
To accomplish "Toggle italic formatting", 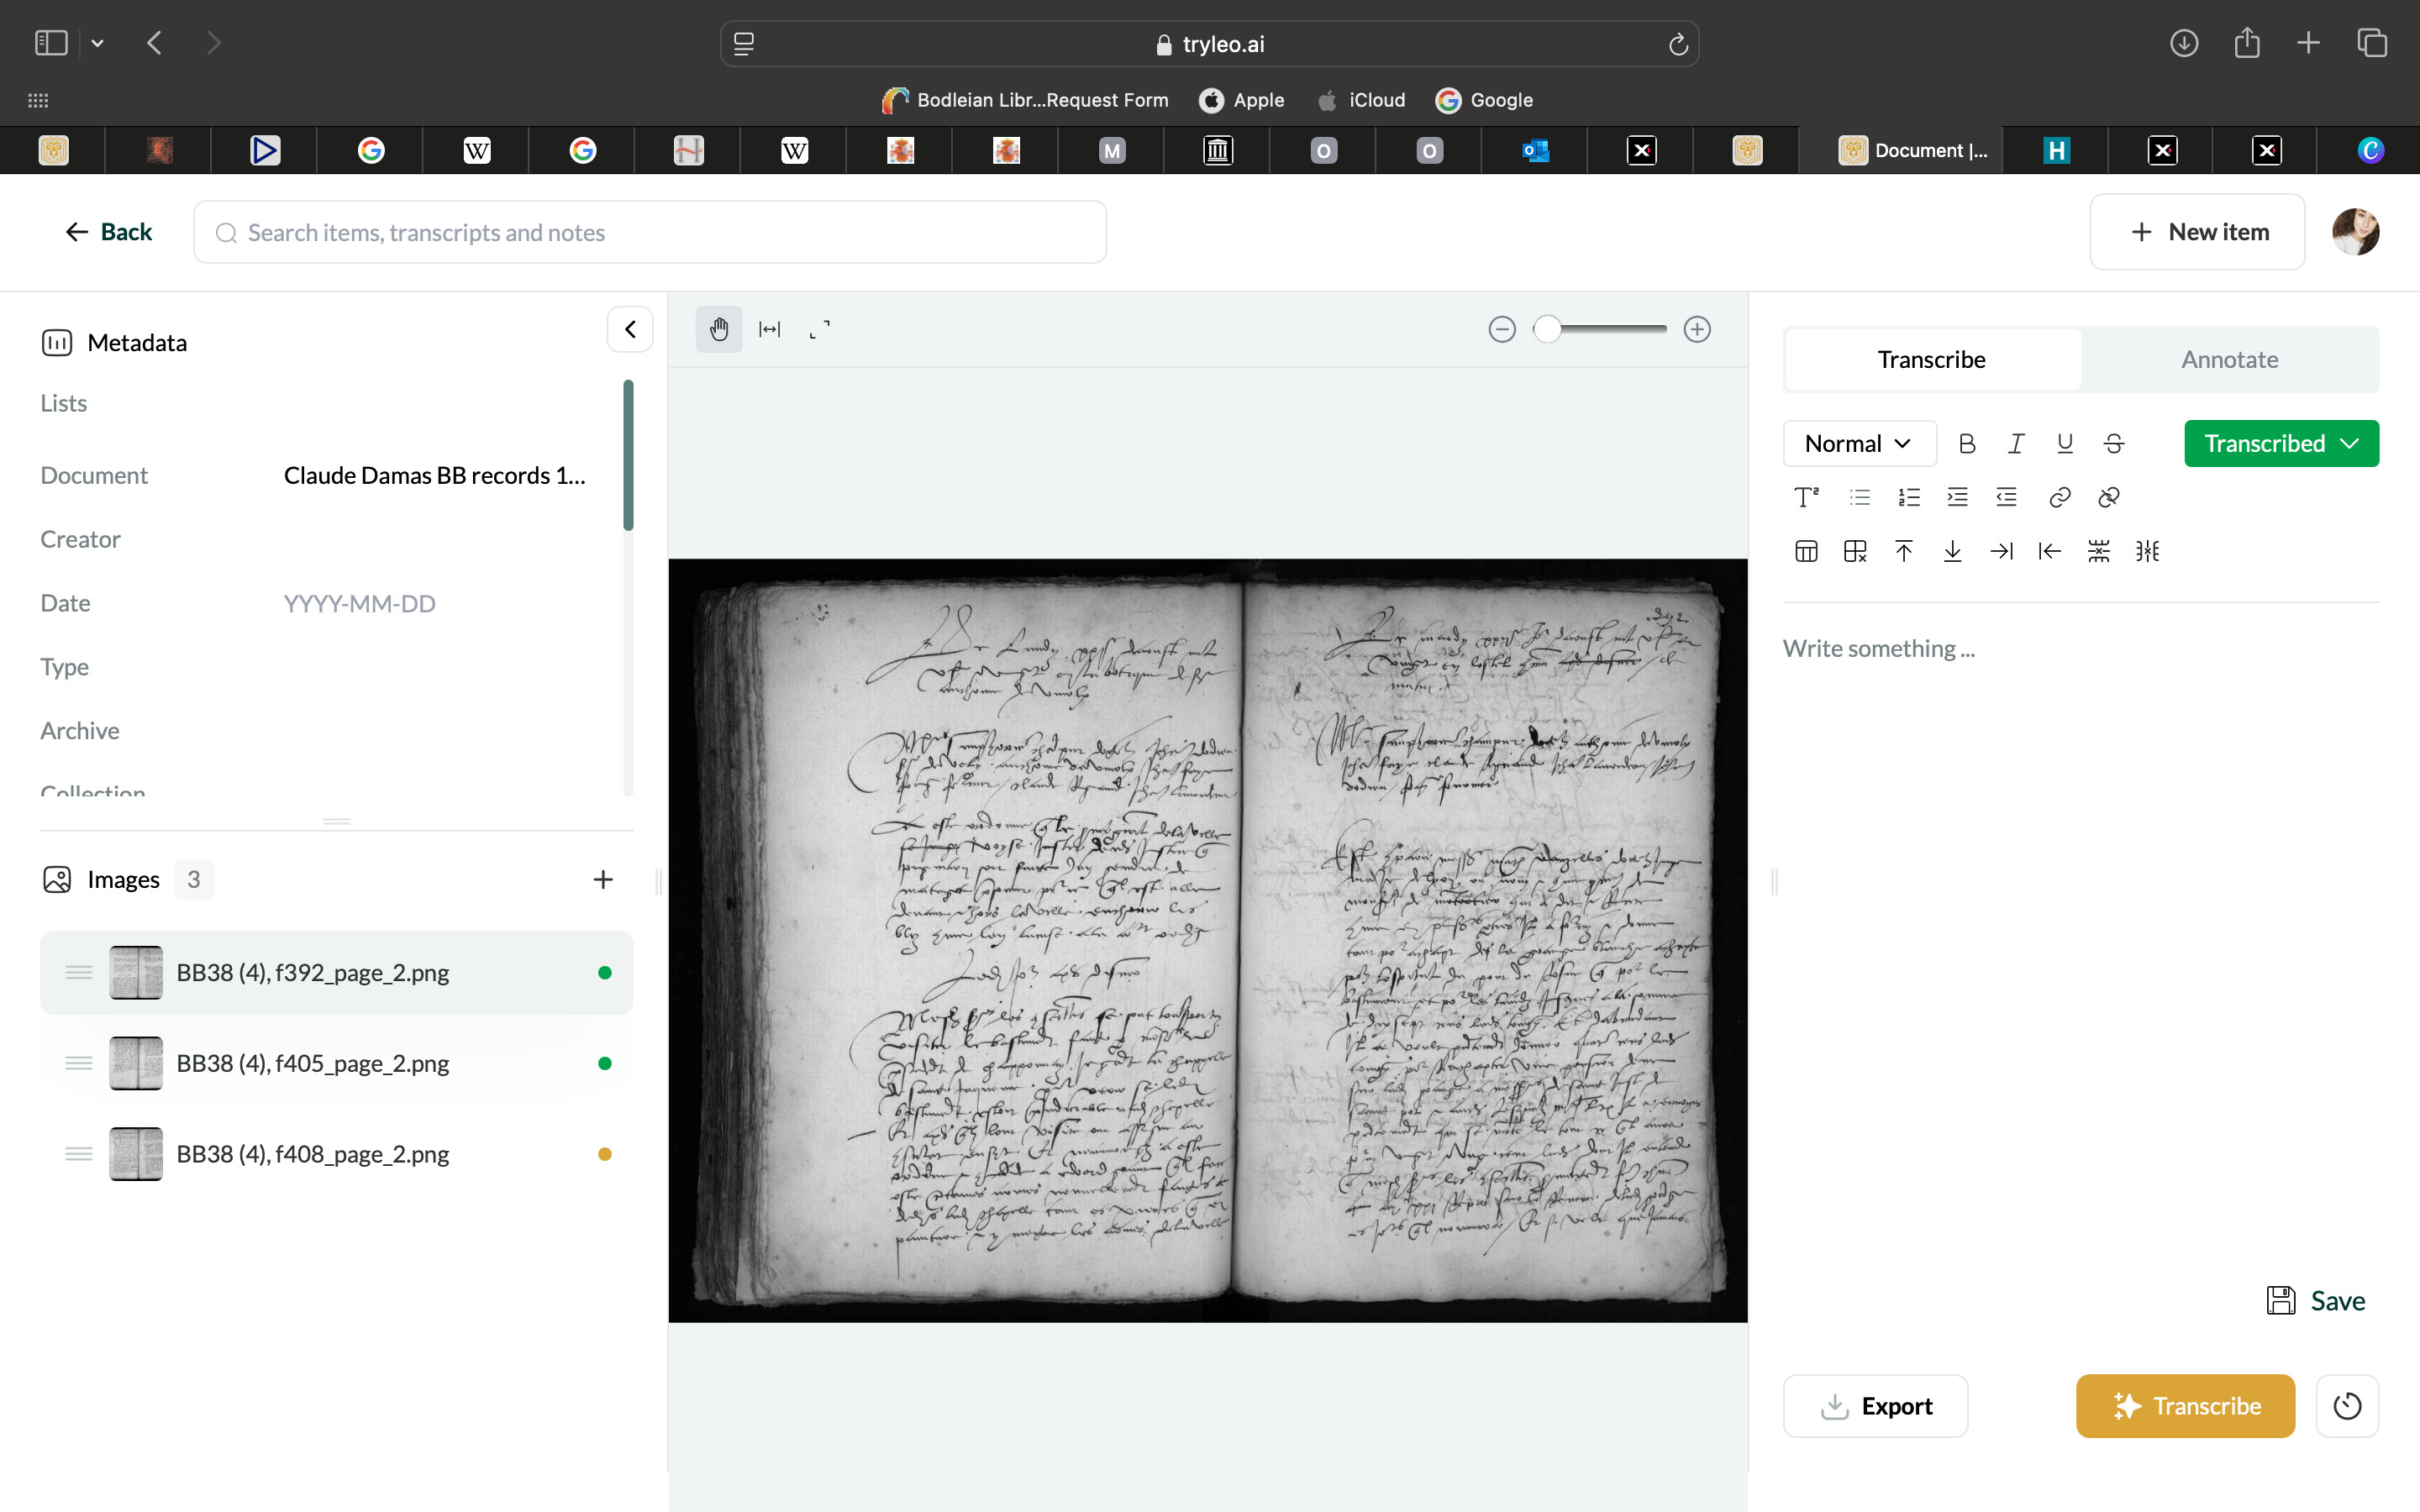I will 2016,443.
